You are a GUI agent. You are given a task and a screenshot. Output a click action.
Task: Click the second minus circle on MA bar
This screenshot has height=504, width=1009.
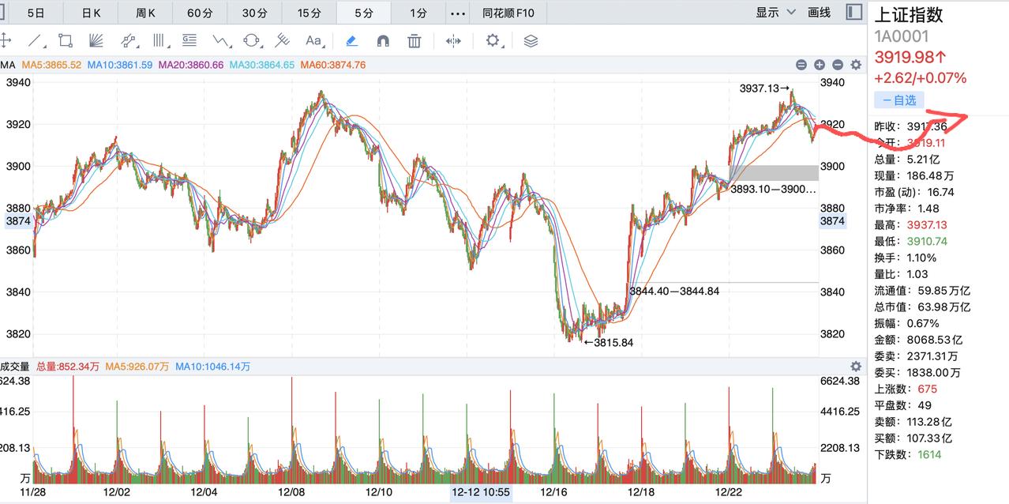click(838, 65)
